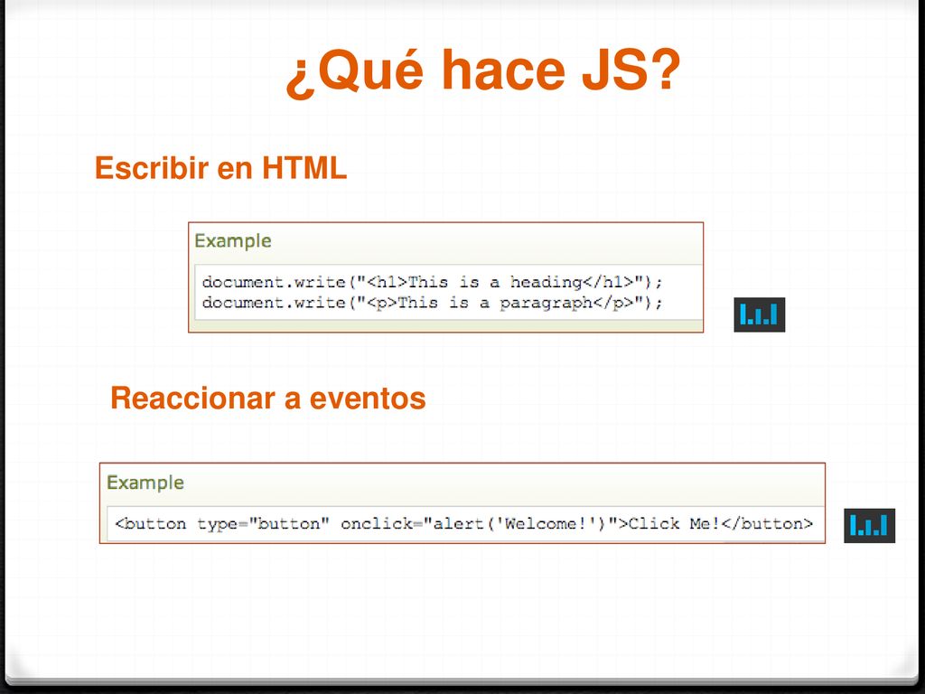Select the 'Reaccionar a eventos' heading
This screenshot has width=925, height=694.
point(267,398)
